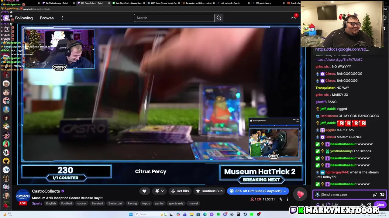Viewport: 389px width, 218px height.
Task: Open the Windows Start button
Action: 131,214
